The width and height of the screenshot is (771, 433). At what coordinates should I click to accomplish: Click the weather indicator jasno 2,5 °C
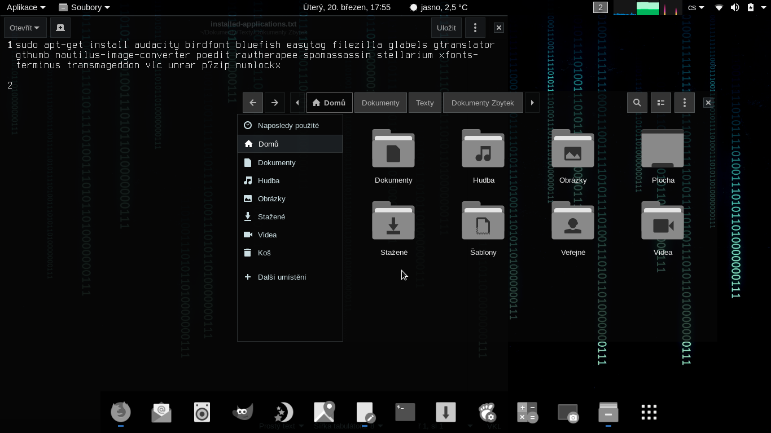(x=439, y=7)
